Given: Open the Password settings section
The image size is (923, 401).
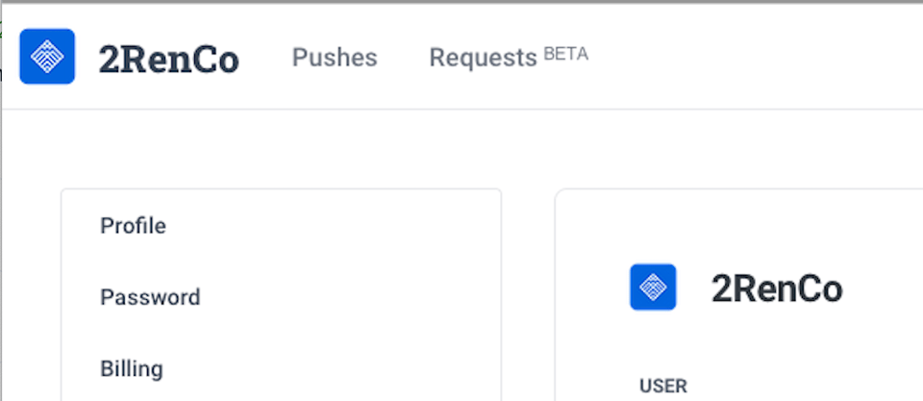Looking at the screenshot, I should [150, 297].
